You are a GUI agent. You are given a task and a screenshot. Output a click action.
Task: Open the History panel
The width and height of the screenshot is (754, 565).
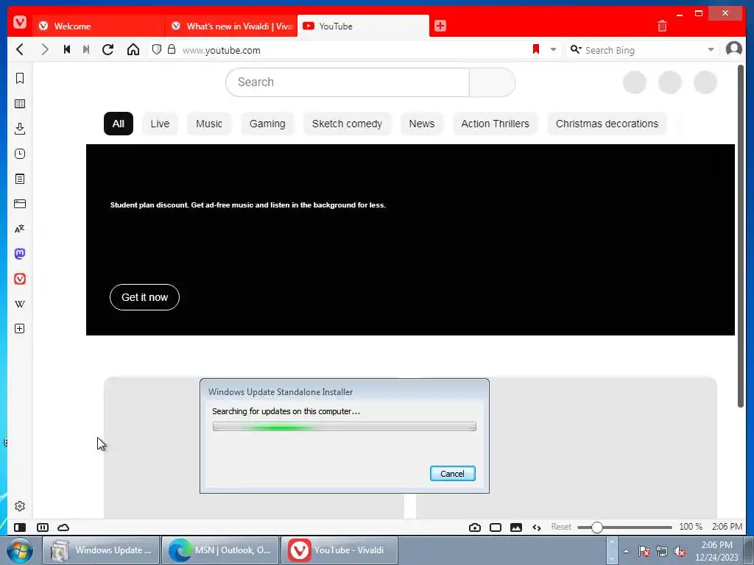pyautogui.click(x=20, y=154)
